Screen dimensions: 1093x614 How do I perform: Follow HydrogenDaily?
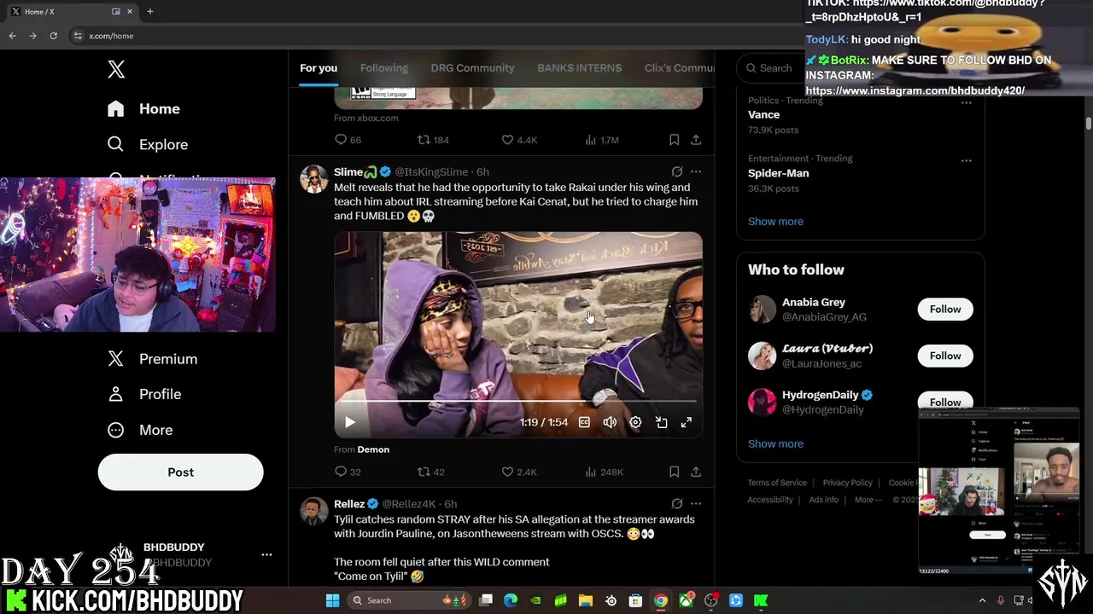pyautogui.click(x=945, y=402)
